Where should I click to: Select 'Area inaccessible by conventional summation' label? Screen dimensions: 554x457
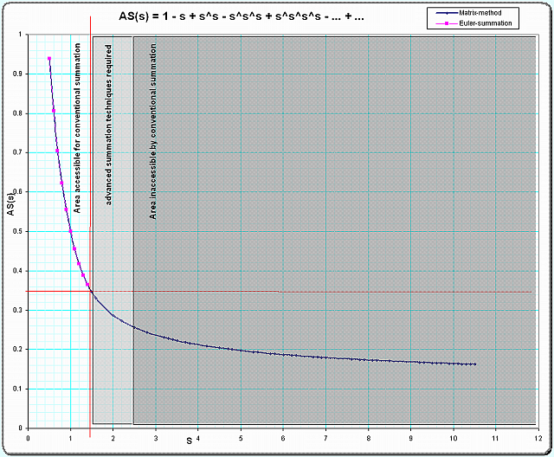click(153, 143)
